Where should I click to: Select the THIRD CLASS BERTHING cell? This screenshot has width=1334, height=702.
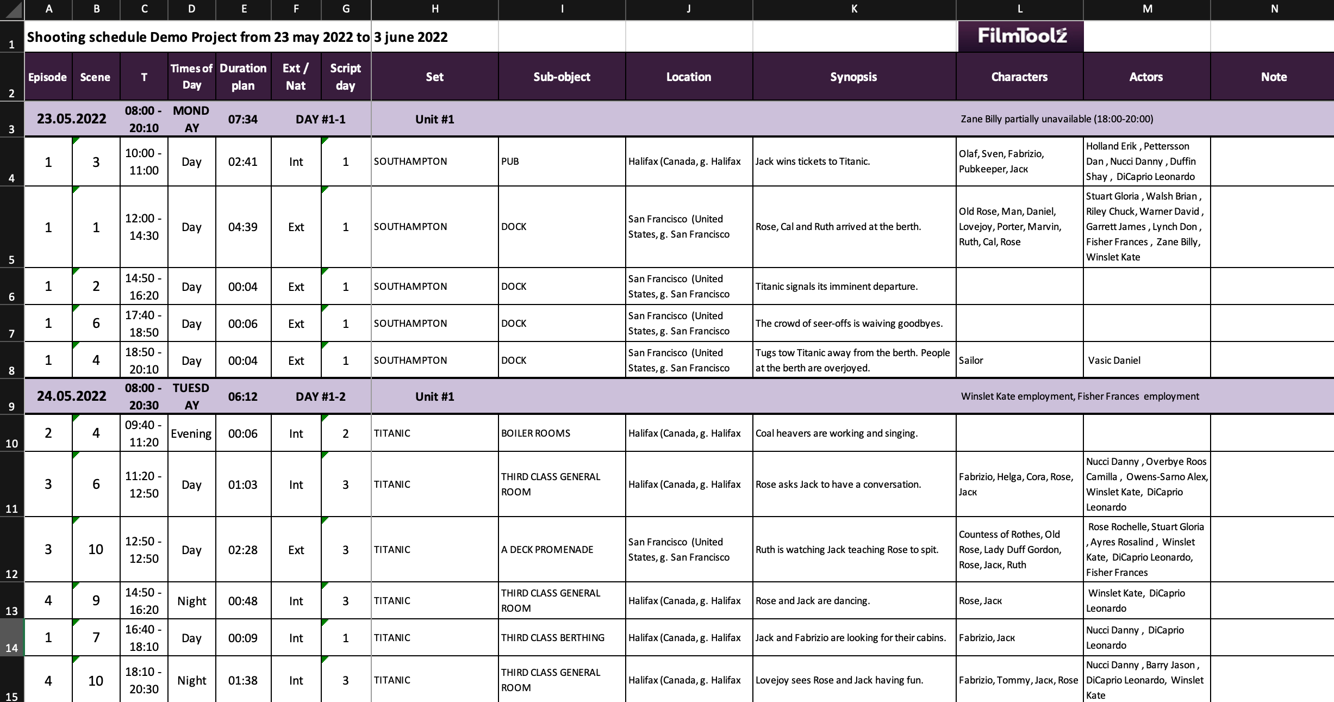(x=562, y=637)
